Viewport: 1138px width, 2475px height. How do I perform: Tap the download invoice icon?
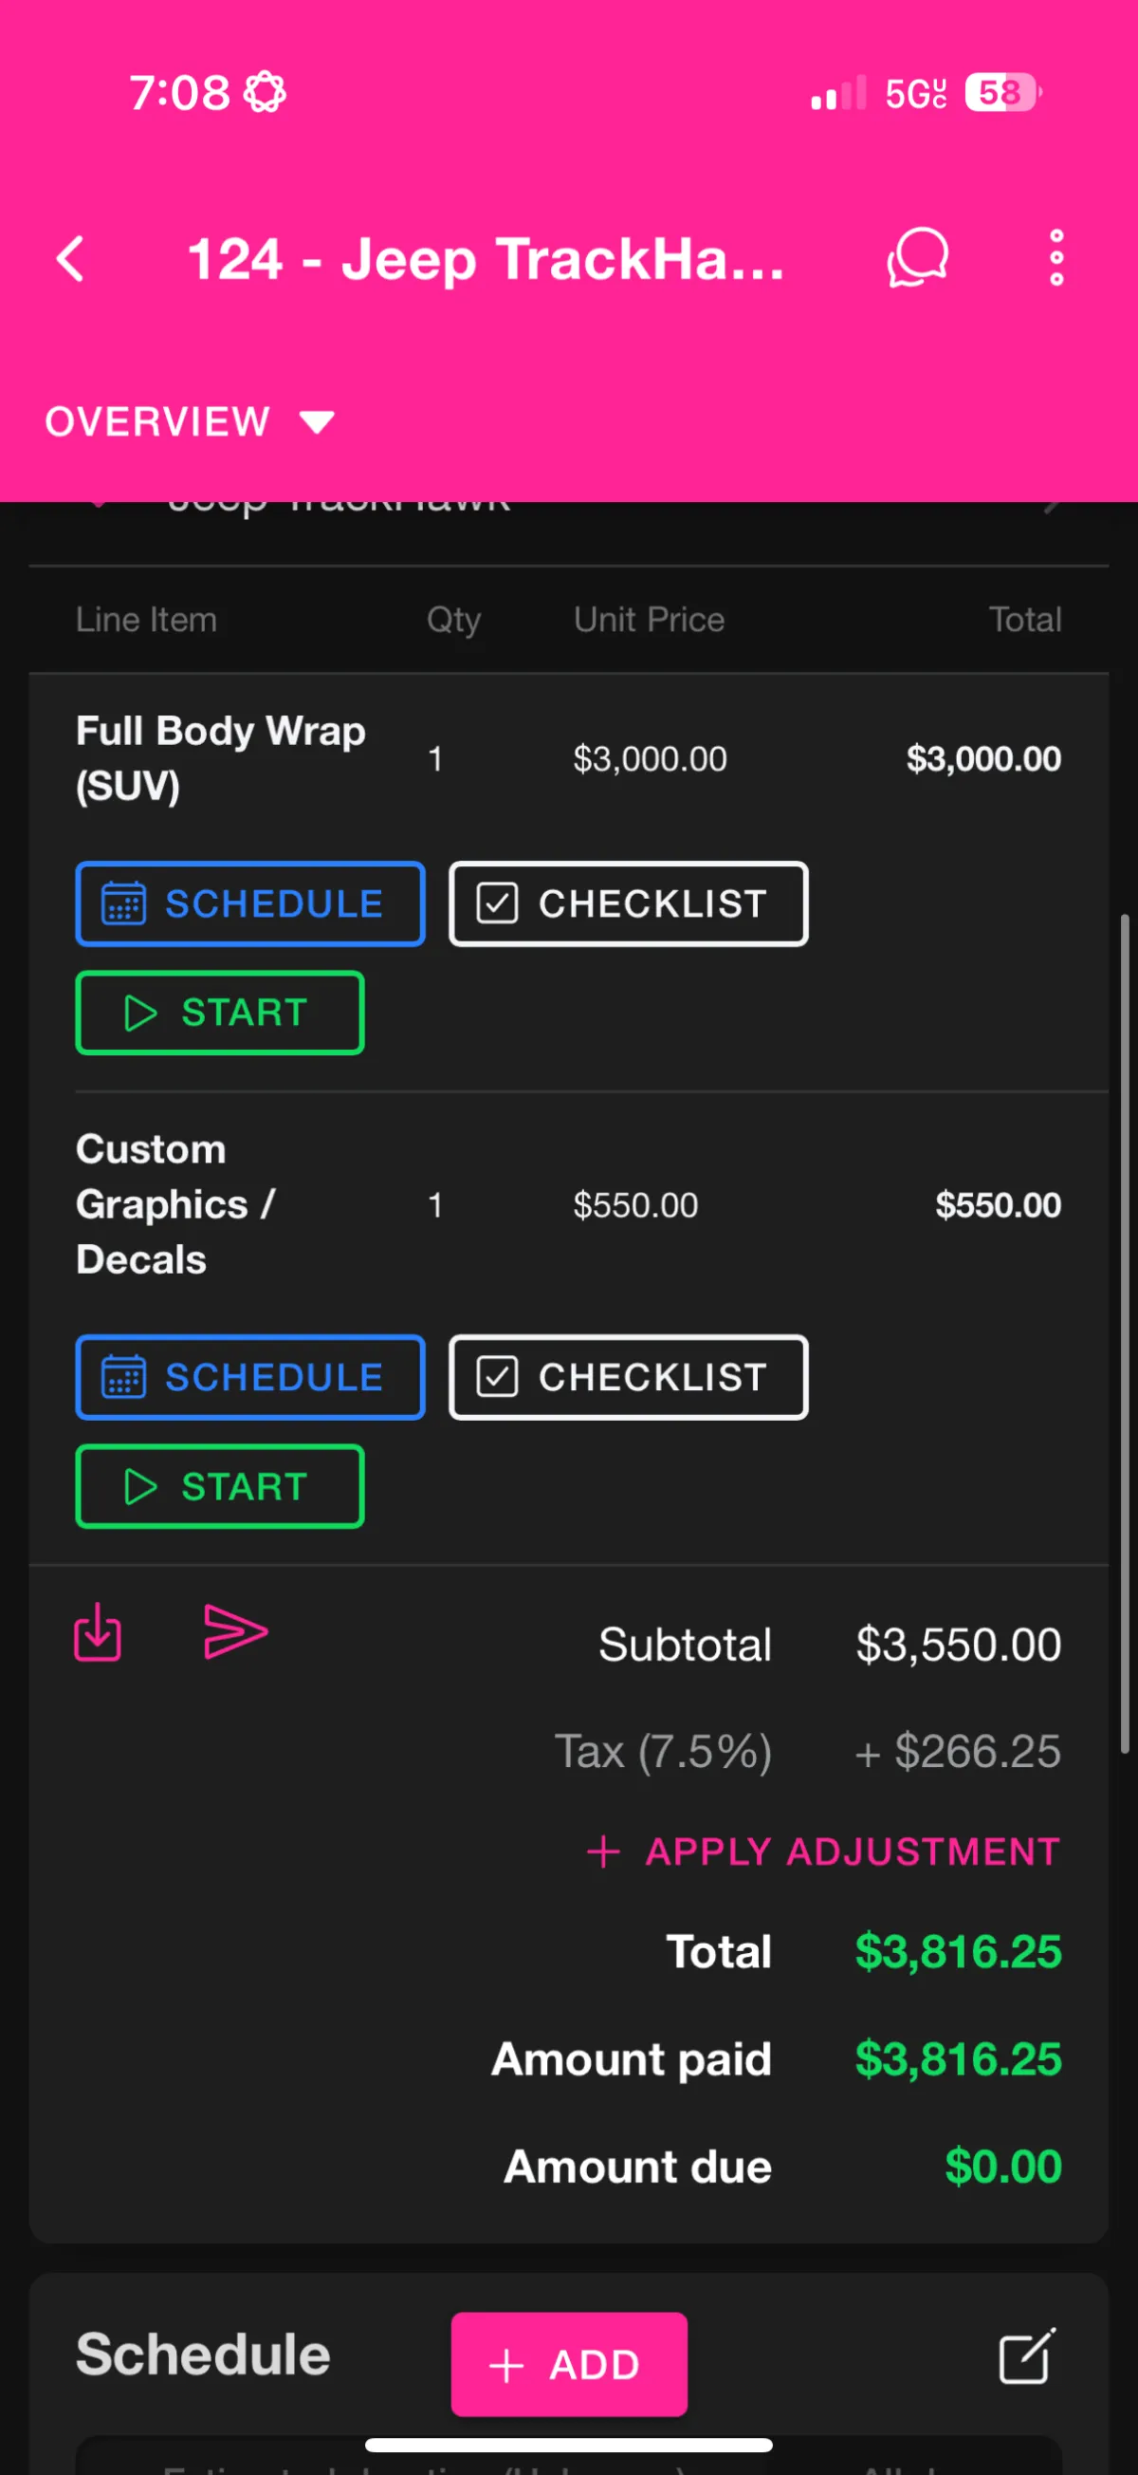(x=98, y=1631)
